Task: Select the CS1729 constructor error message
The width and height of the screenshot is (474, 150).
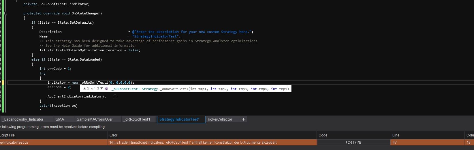Action: [x=212, y=142]
